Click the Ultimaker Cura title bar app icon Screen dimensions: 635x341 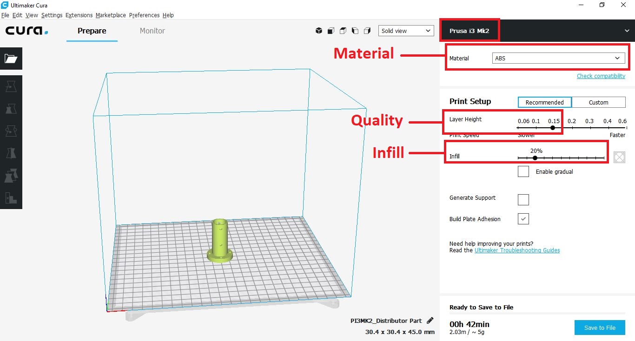[5, 5]
